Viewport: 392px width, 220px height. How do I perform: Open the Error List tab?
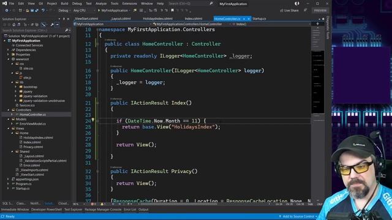tap(130, 210)
